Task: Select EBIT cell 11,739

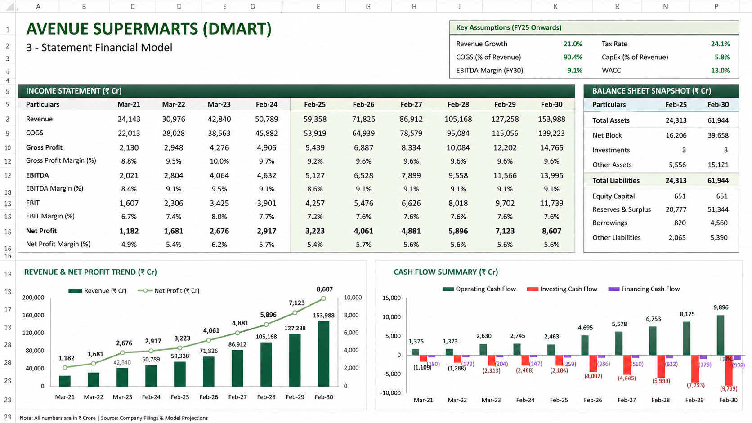Action: point(551,203)
